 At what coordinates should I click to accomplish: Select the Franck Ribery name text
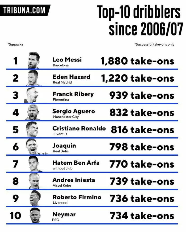click(x=73, y=94)
